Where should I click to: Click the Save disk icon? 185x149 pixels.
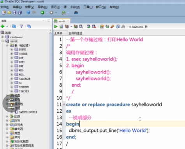[14, 12]
